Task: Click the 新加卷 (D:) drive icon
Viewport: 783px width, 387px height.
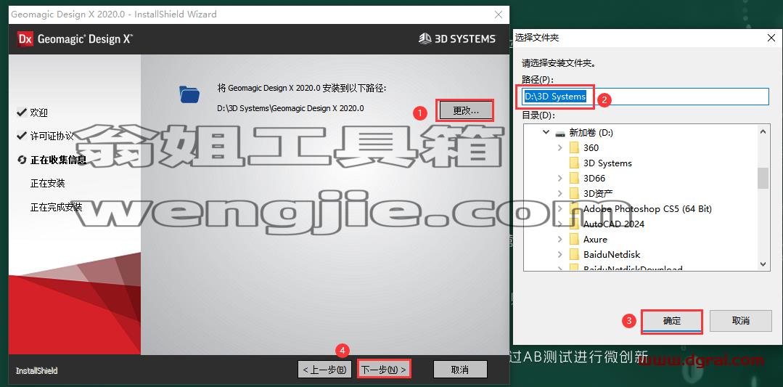Action: tap(560, 134)
